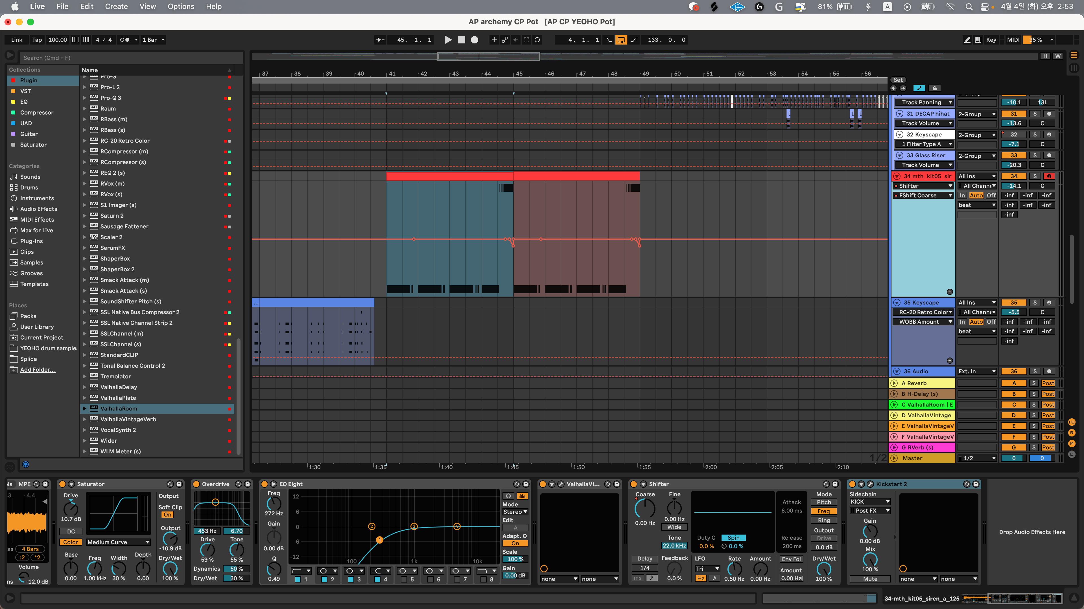Expand the ShaperBox 2 plugin entry
The image size is (1084, 609).
tap(85, 270)
